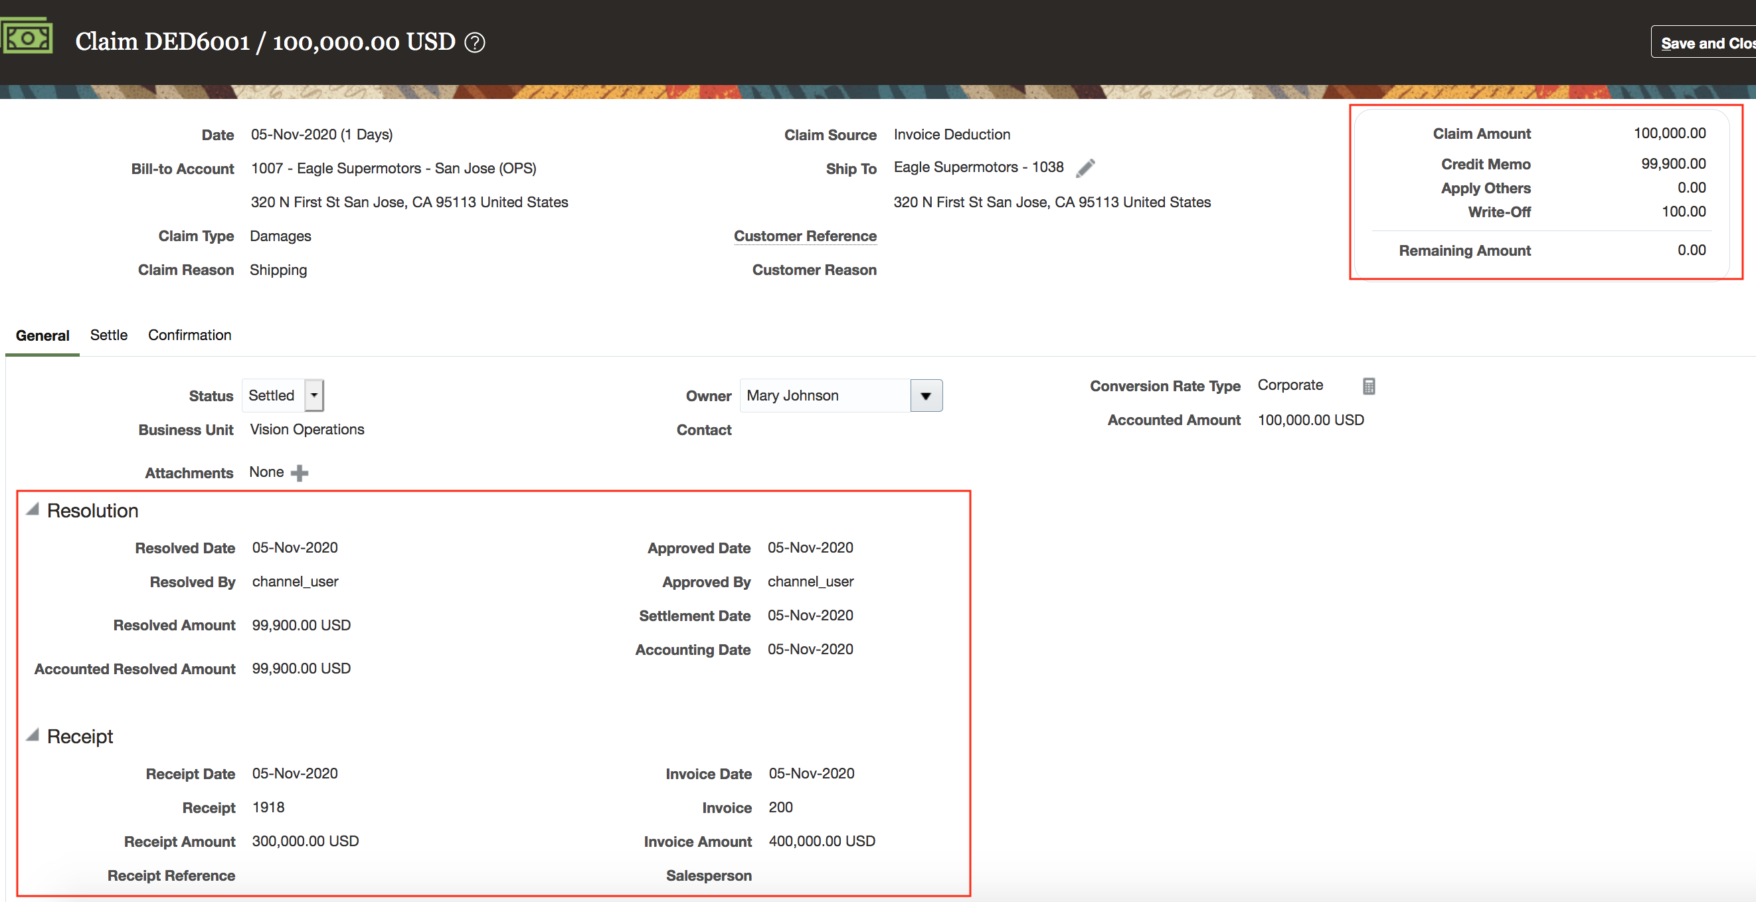Click the green claim money icon
Viewport: 1756px width, 902px height.
[26, 37]
